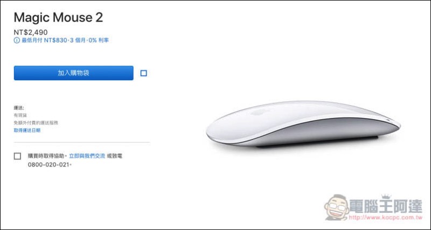Screen dimensions: 431x230
Task: Open the www.kocpc.com.tw watermark URL
Action: (x=385, y=218)
